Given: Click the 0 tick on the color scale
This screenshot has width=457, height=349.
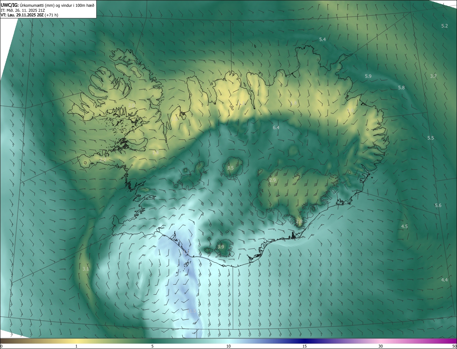Looking at the screenshot, I should point(1,346).
